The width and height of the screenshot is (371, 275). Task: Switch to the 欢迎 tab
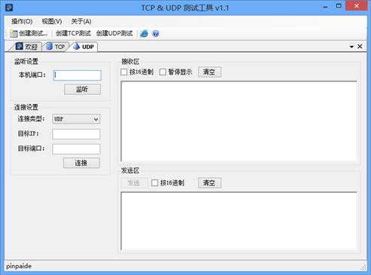[26, 47]
